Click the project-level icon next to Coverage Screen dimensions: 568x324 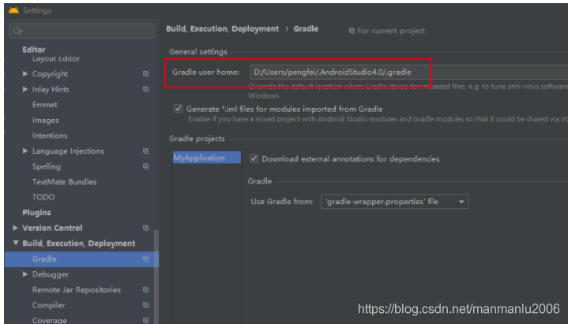146,320
